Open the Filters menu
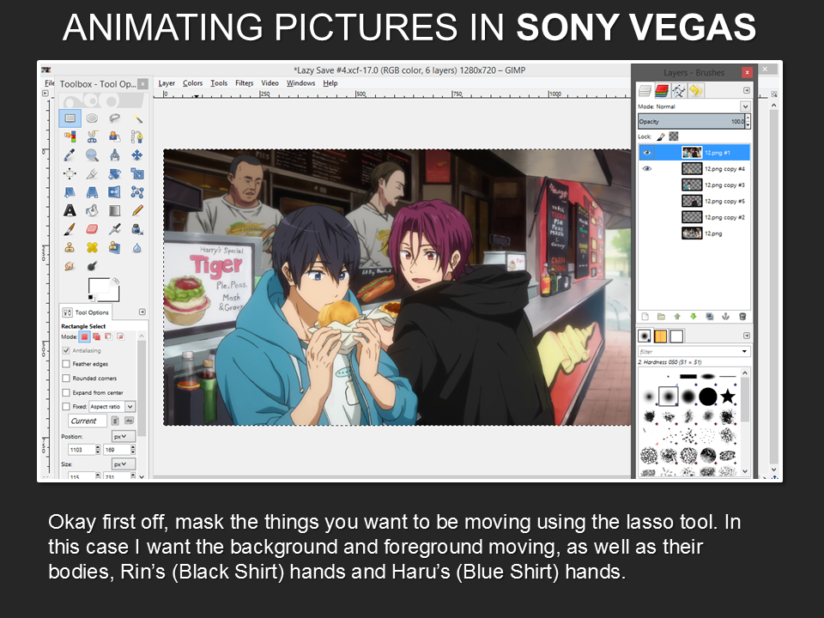 tap(244, 83)
